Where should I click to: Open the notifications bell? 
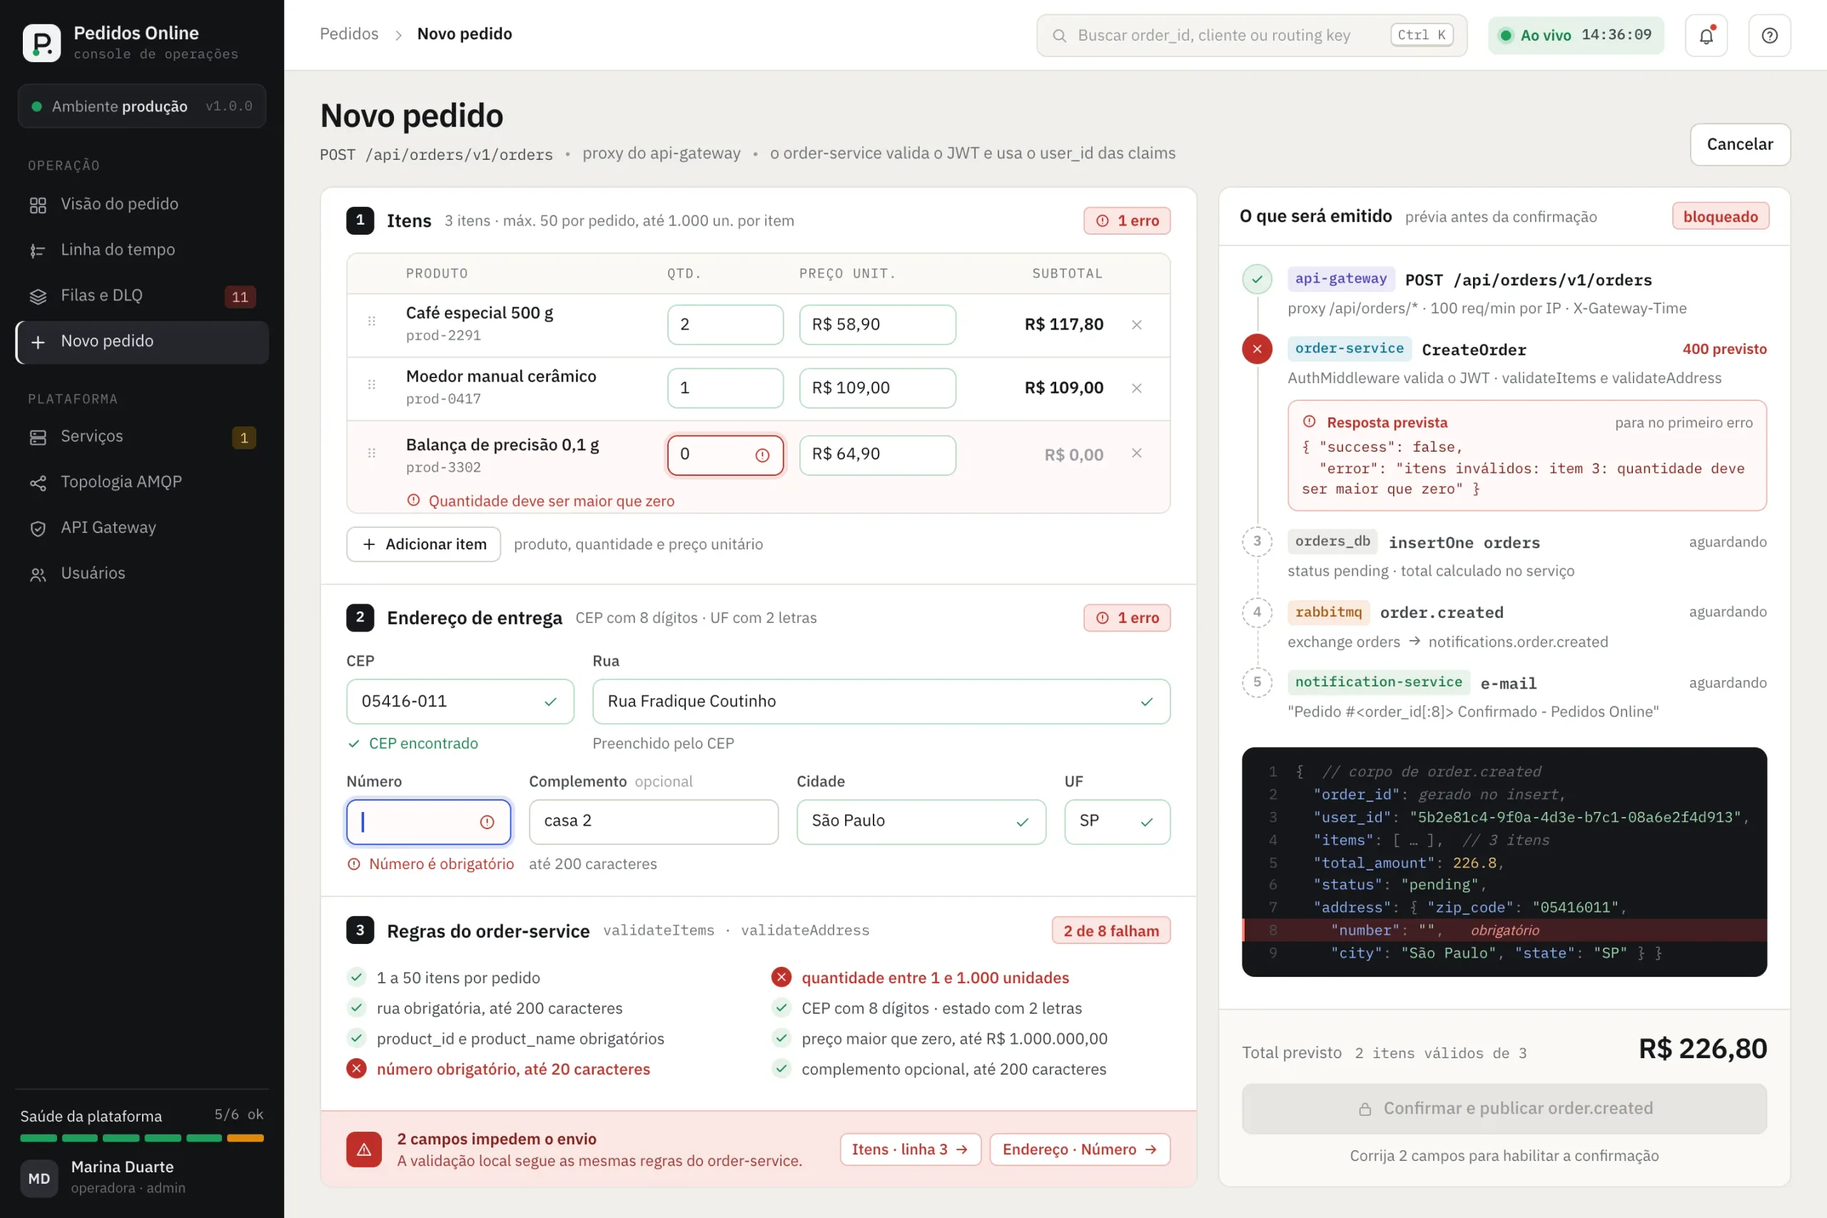click(x=1706, y=35)
